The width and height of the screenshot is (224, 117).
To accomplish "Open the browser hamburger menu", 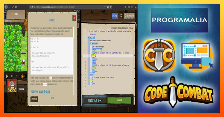I will (136, 7).
